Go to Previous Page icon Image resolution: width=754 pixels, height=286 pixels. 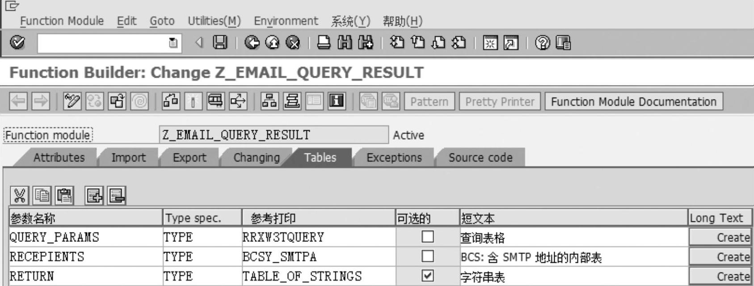click(417, 43)
